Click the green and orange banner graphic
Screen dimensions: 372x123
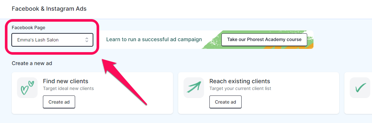click(x=258, y=40)
